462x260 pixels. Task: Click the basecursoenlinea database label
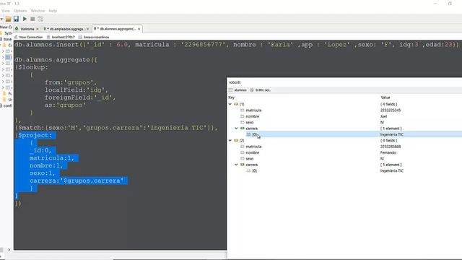point(96,37)
